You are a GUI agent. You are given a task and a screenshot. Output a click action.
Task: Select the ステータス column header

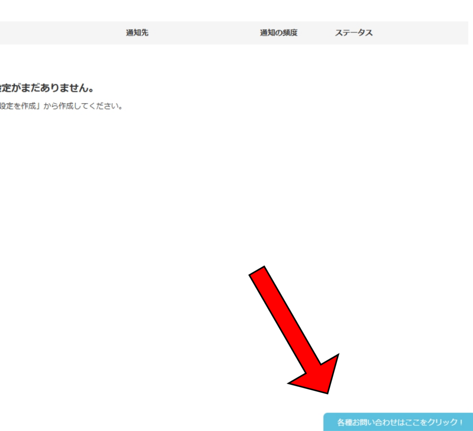[x=354, y=33]
